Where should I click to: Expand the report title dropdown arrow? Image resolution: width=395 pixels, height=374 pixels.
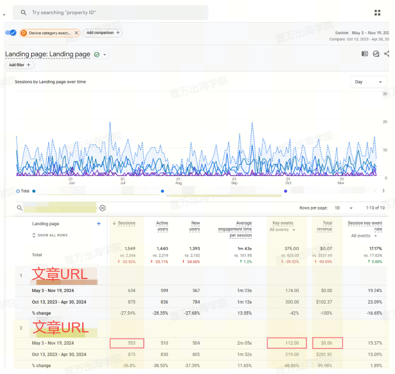click(104, 55)
